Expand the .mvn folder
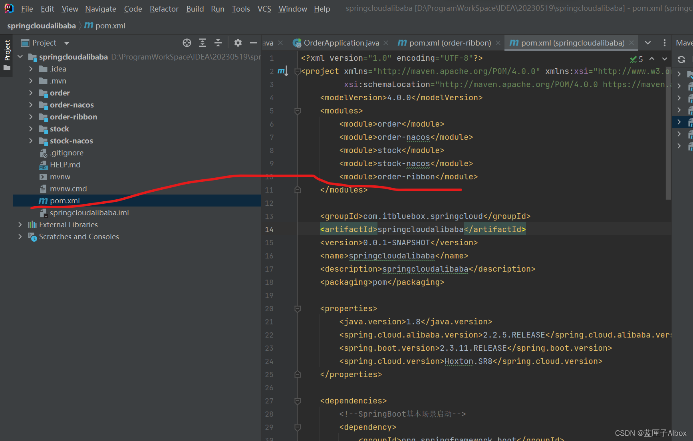Image resolution: width=693 pixels, height=441 pixels. click(31, 81)
